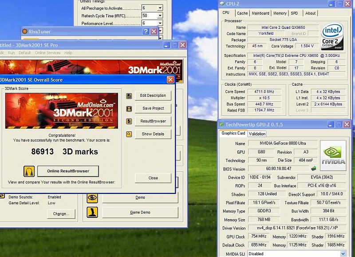Click the Rated FSB value '1794.7 MHz'

click(264, 110)
